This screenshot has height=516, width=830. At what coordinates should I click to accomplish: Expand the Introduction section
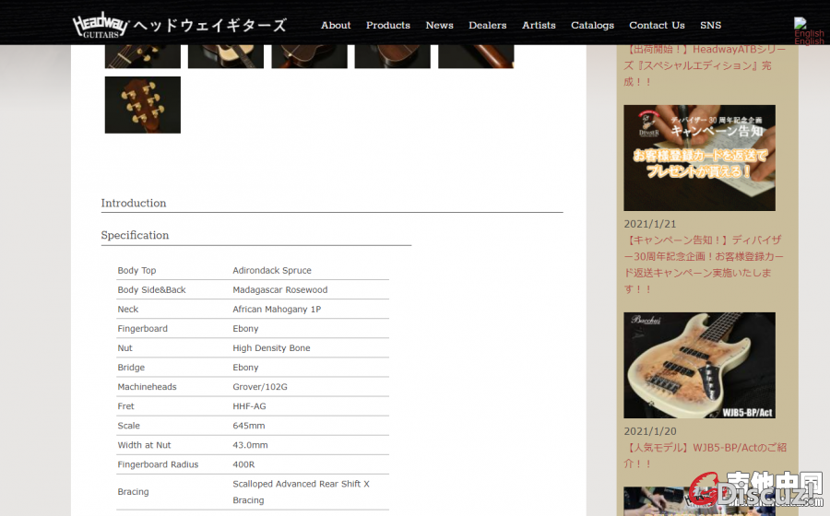click(134, 203)
